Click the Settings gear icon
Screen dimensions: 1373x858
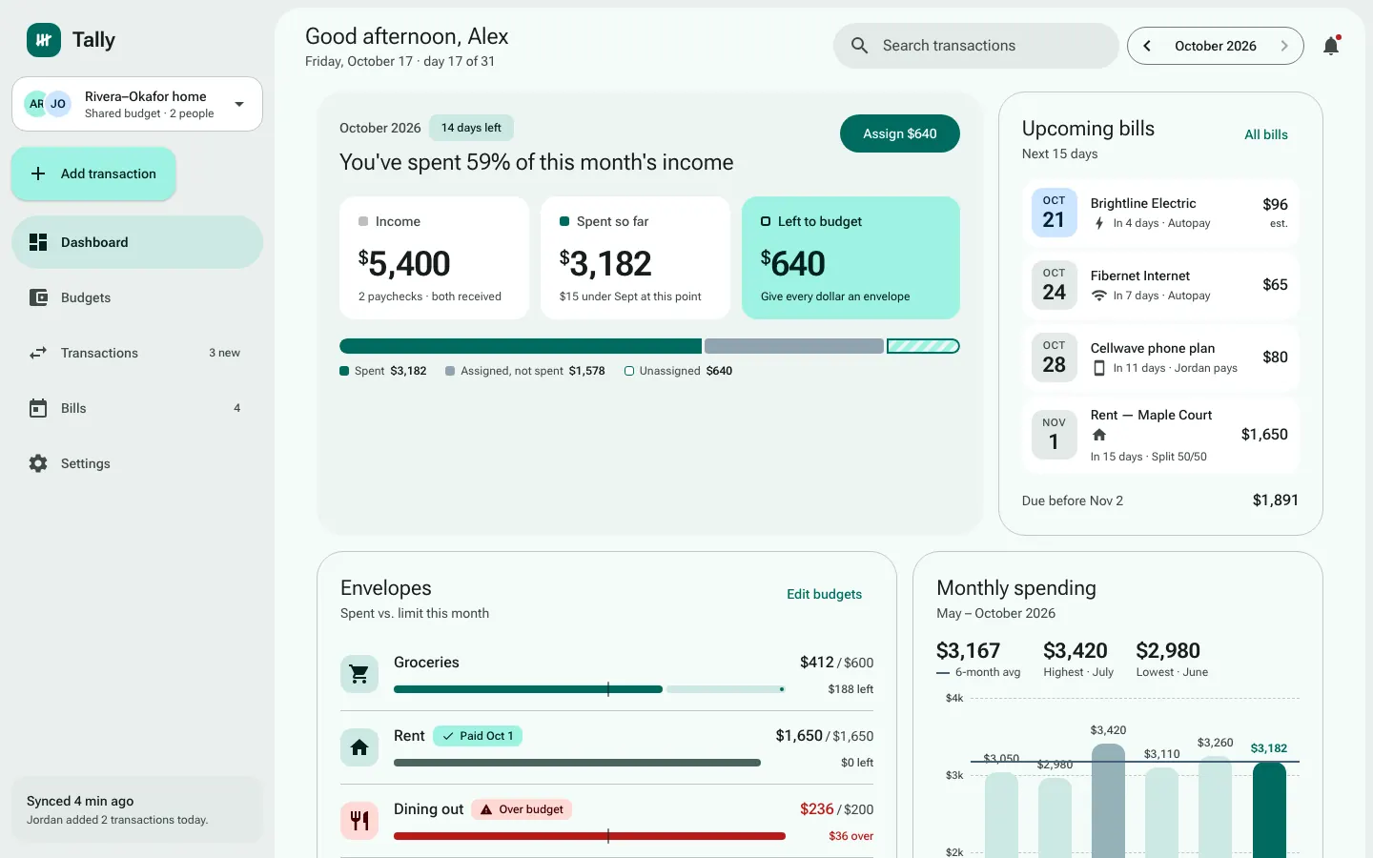38,463
